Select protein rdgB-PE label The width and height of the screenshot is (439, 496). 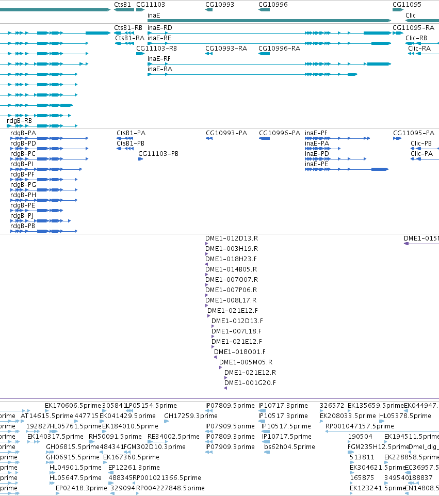[x=23, y=205]
